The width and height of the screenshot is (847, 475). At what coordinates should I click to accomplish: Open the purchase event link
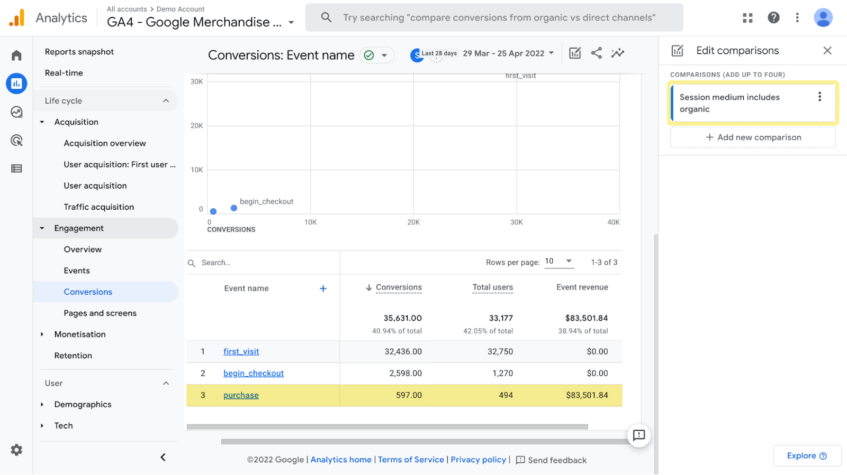241,395
